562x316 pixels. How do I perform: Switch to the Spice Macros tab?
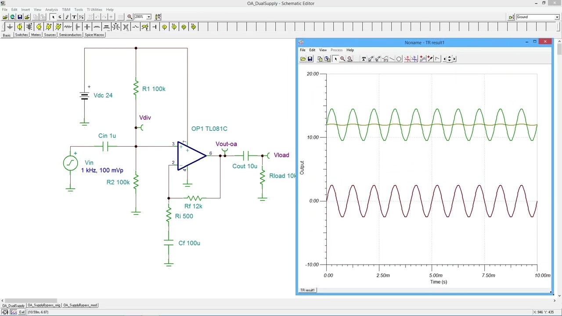(94, 35)
